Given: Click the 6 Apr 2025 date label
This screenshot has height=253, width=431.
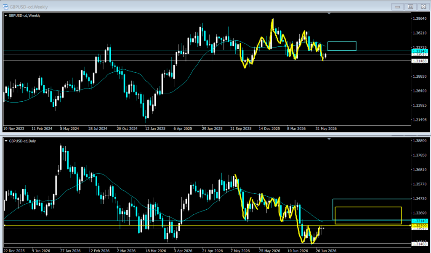Looking at the screenshot, I should pyautogui.click(x=183, y=129).
